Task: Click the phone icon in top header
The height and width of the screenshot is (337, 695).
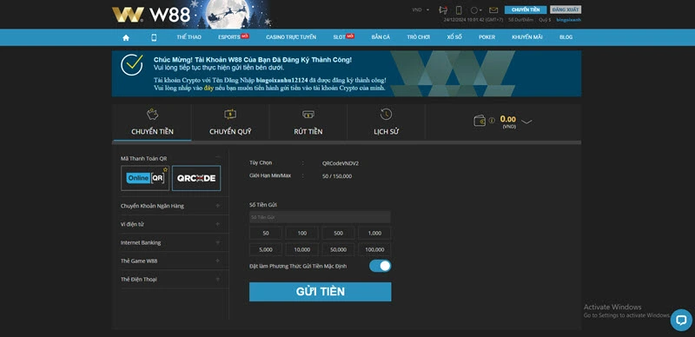Action: tap(460, 10)
